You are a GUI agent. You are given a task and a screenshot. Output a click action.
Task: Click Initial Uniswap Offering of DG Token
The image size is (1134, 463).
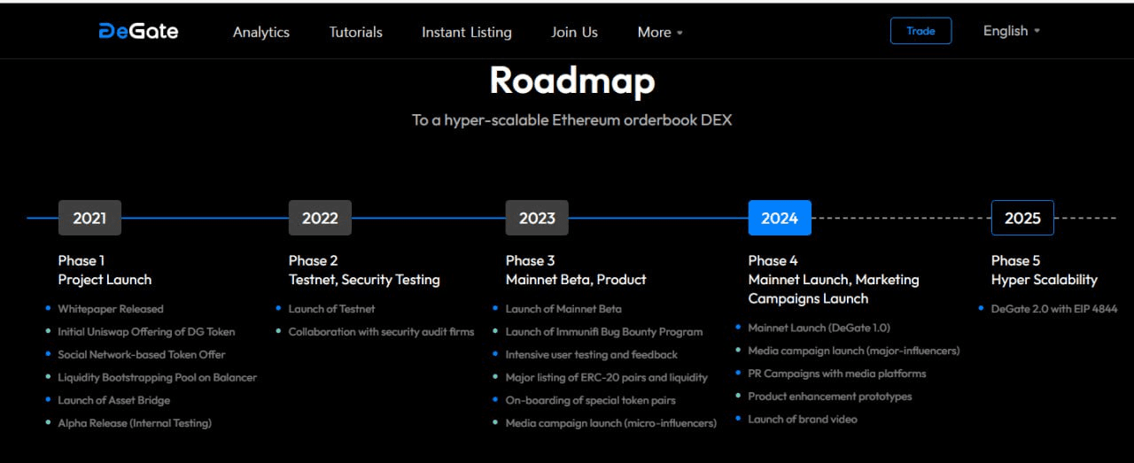click(147, 332)
